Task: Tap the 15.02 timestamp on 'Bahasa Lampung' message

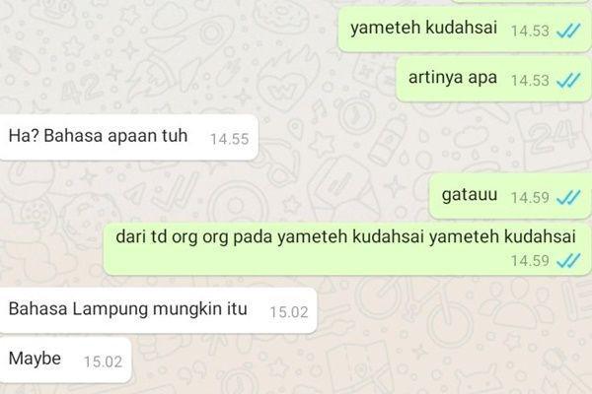Action: point(289,312)
